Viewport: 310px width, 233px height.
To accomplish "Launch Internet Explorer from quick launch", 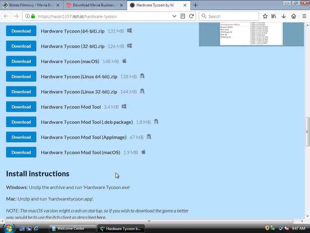I will [x=36, y=229].
